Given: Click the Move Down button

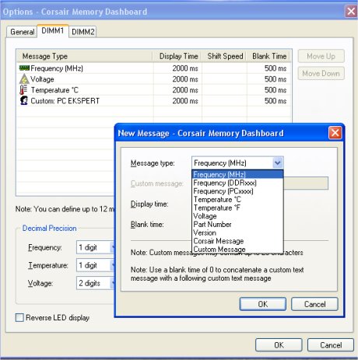Looking at the screenshot, I should (321, 73).
